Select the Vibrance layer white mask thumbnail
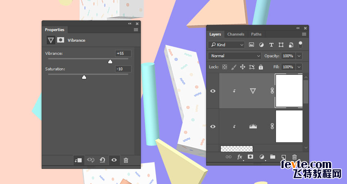The height and width of the screenshot is (184, 347). click(289, 91)
